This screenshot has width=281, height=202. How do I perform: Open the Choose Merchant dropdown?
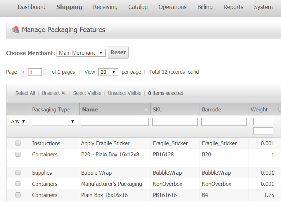tap(81, 53)
